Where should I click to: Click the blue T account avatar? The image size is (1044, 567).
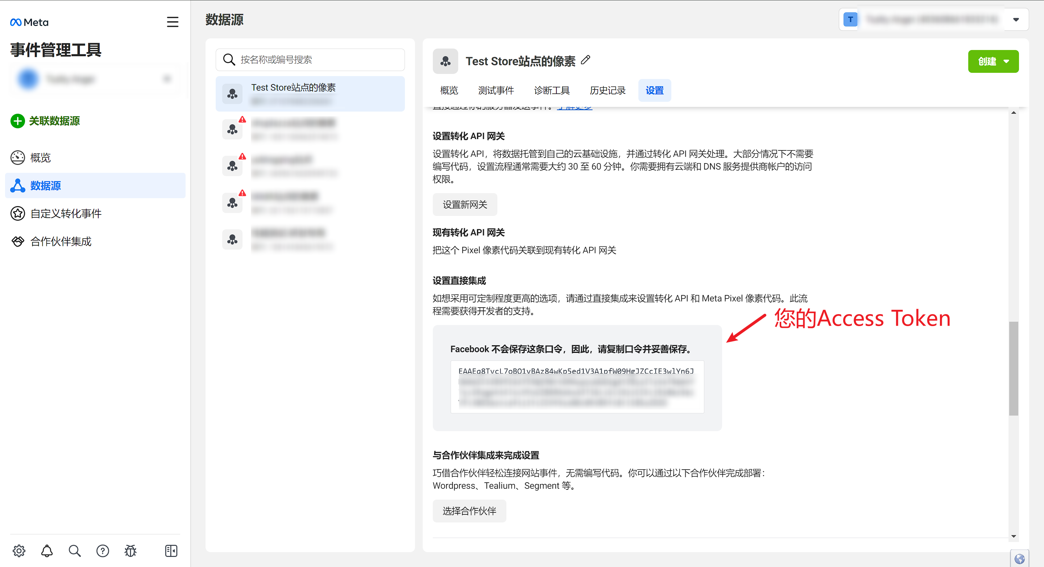tap(850, 20)
